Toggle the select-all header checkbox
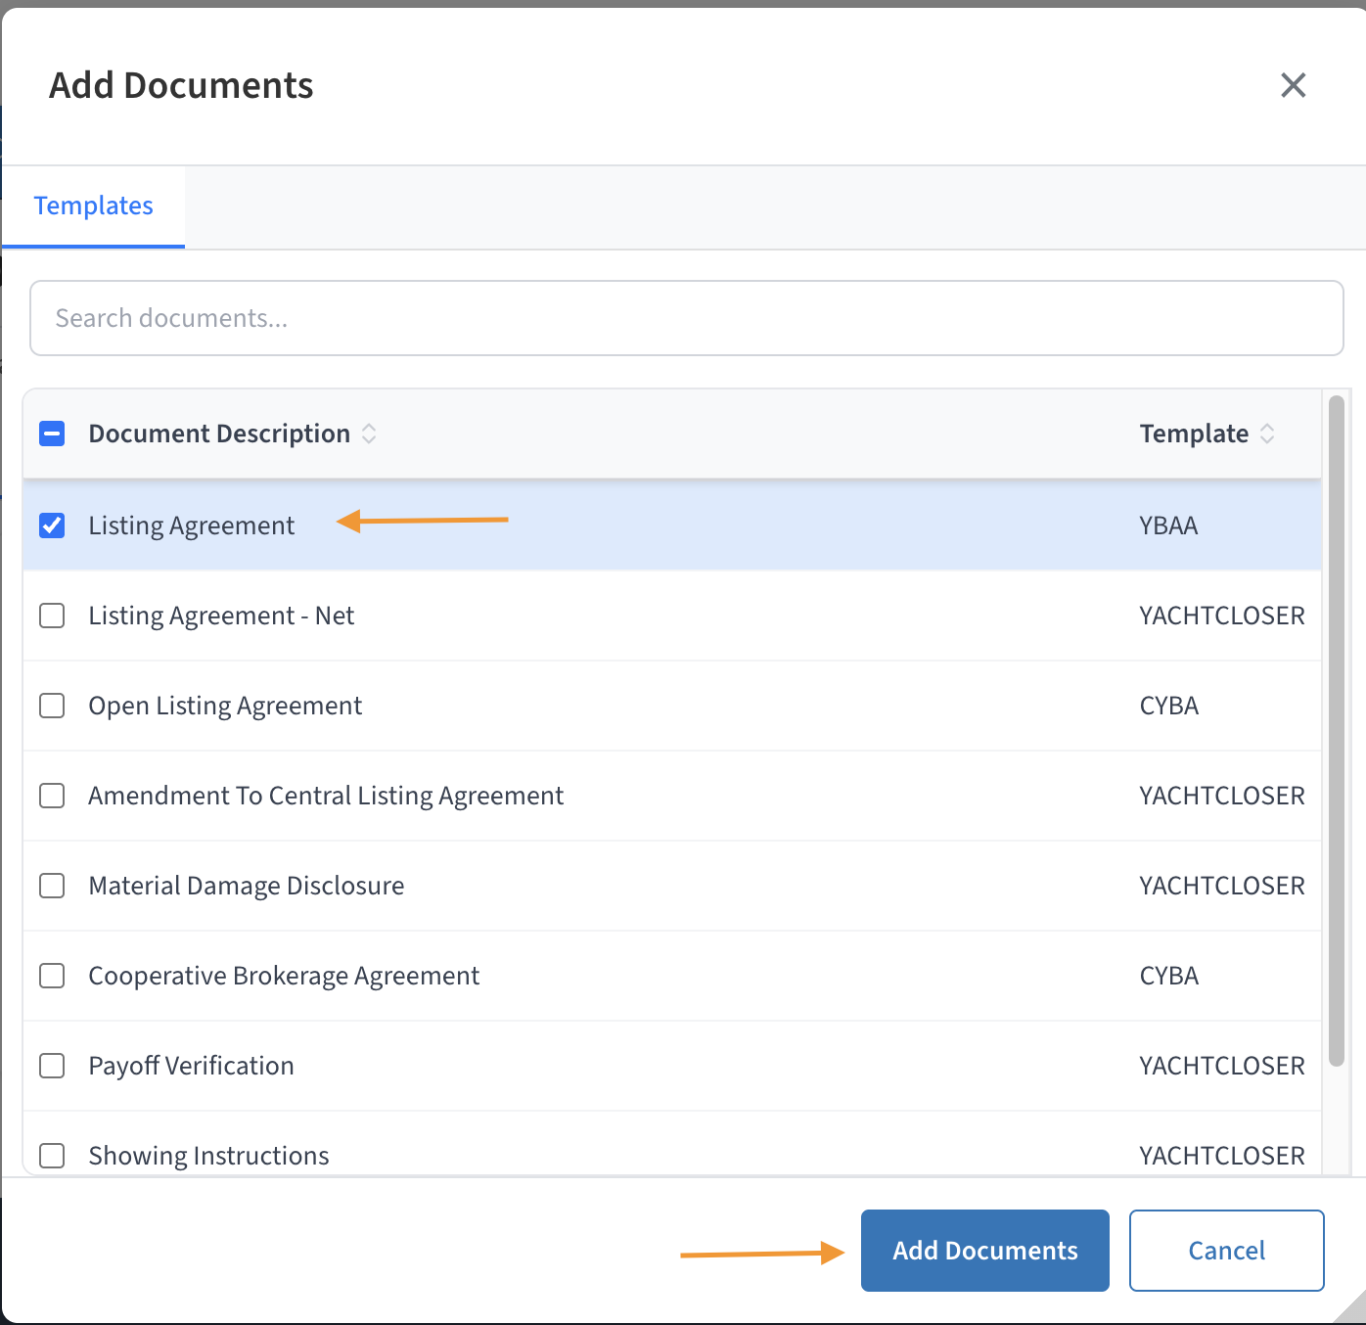 click(52, 434)
